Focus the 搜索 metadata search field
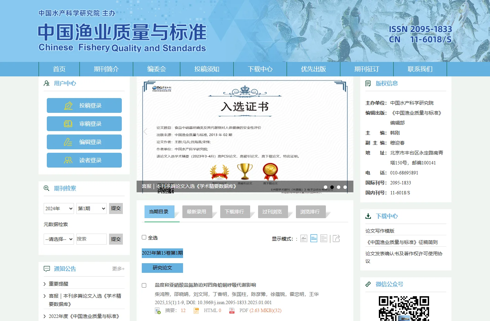Screen dimensions: 490x321 91,239
